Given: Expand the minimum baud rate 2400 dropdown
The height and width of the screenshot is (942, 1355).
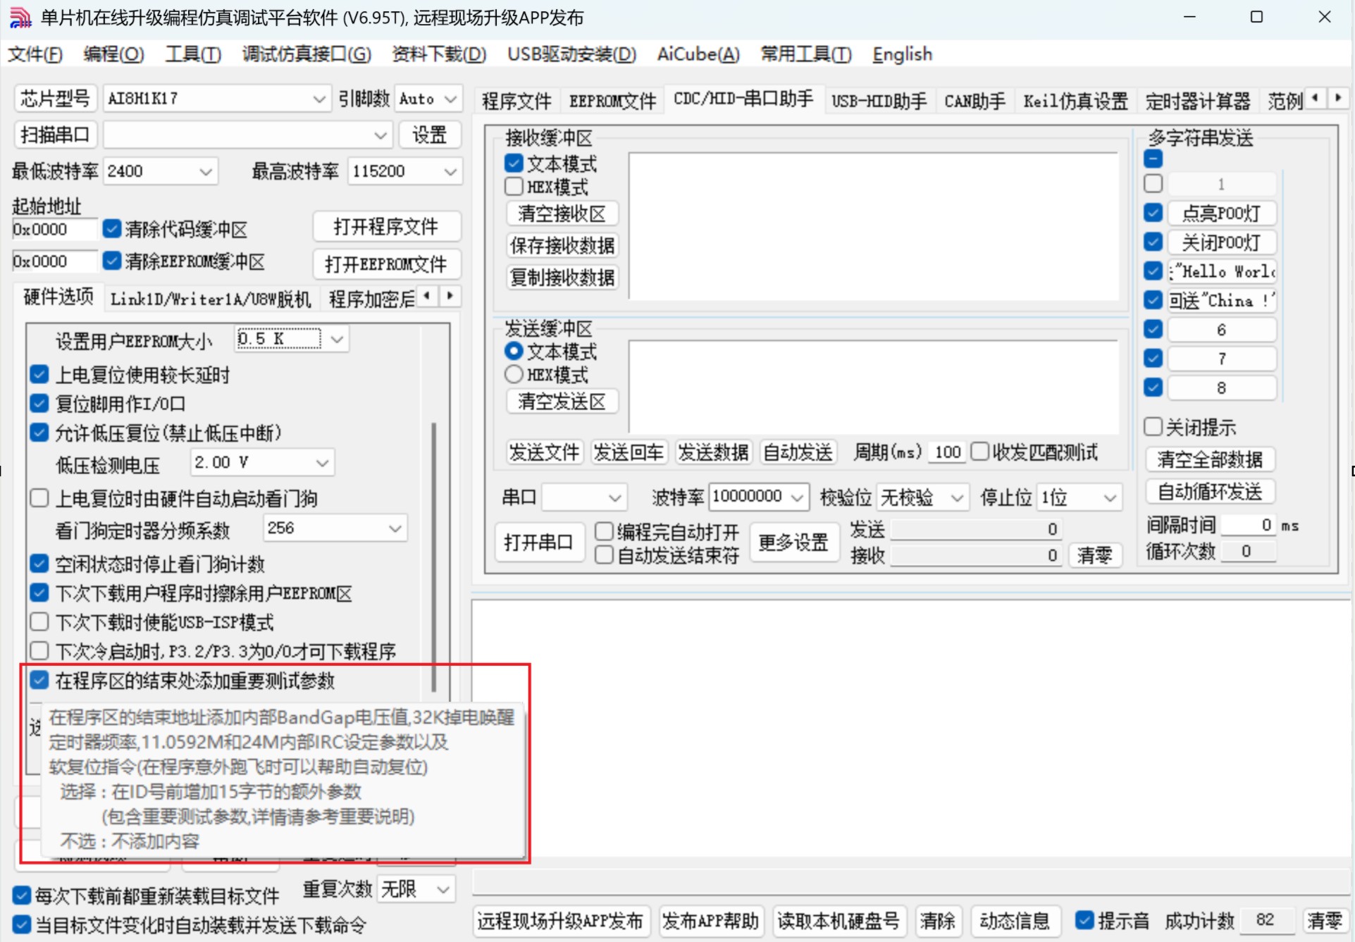Looking at the screenshot, I should 206,172.
